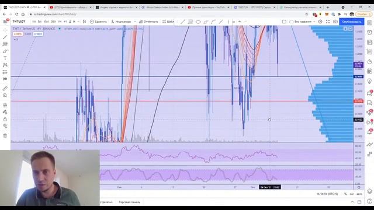The width and height of the screenshot is (374, 210).
Task: Expand the indicators favorites dropdown arrow
Action: (135, 22)
